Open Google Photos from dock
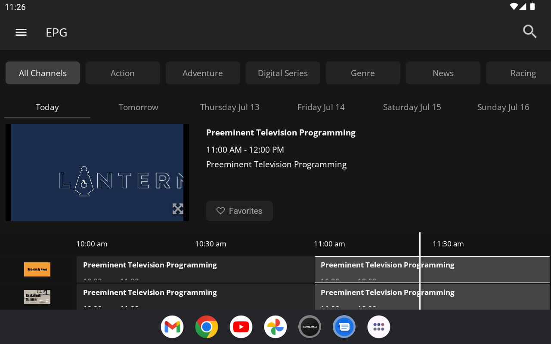 click(x=275, y=327)
